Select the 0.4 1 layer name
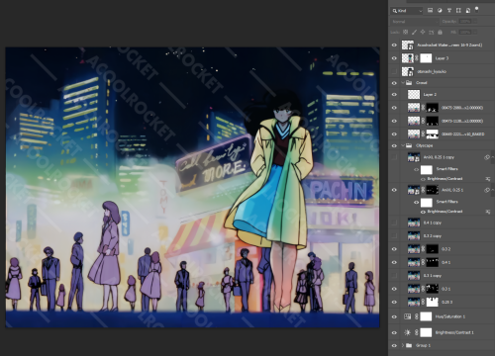Image resolution: width=495 pixels, height=356 pixels. click(x=445, y=262)
